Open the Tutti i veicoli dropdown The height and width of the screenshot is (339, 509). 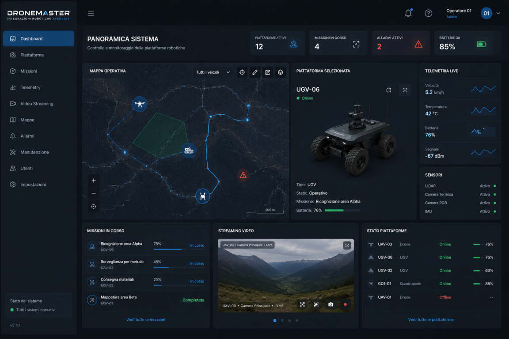click(x=213, y=72)
